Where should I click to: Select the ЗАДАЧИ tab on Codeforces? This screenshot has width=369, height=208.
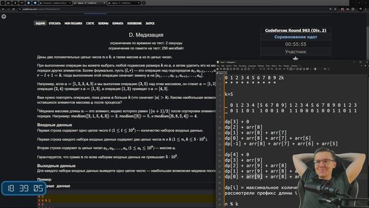click(40, 23)
